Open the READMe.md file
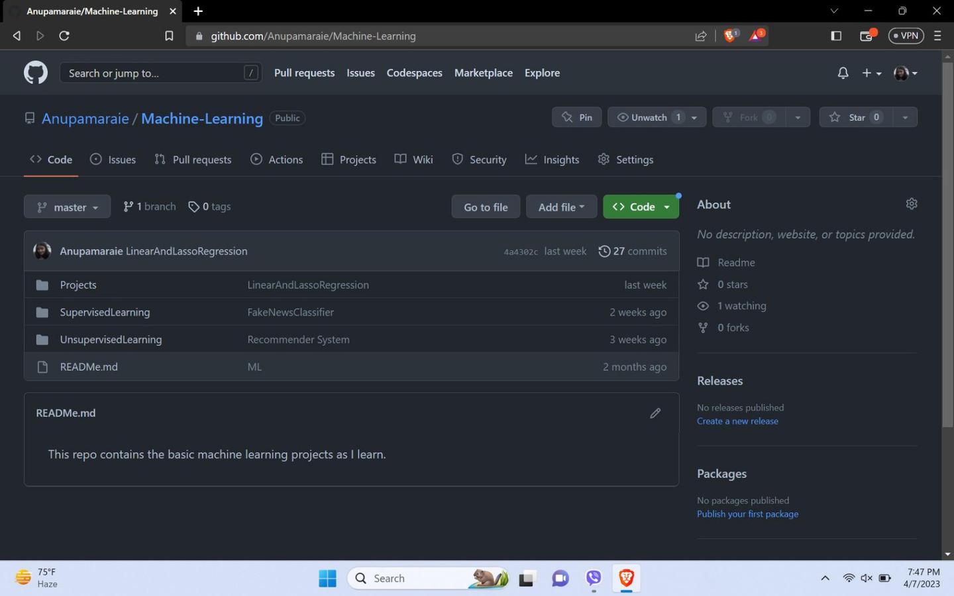 click(x=89, y=366)
